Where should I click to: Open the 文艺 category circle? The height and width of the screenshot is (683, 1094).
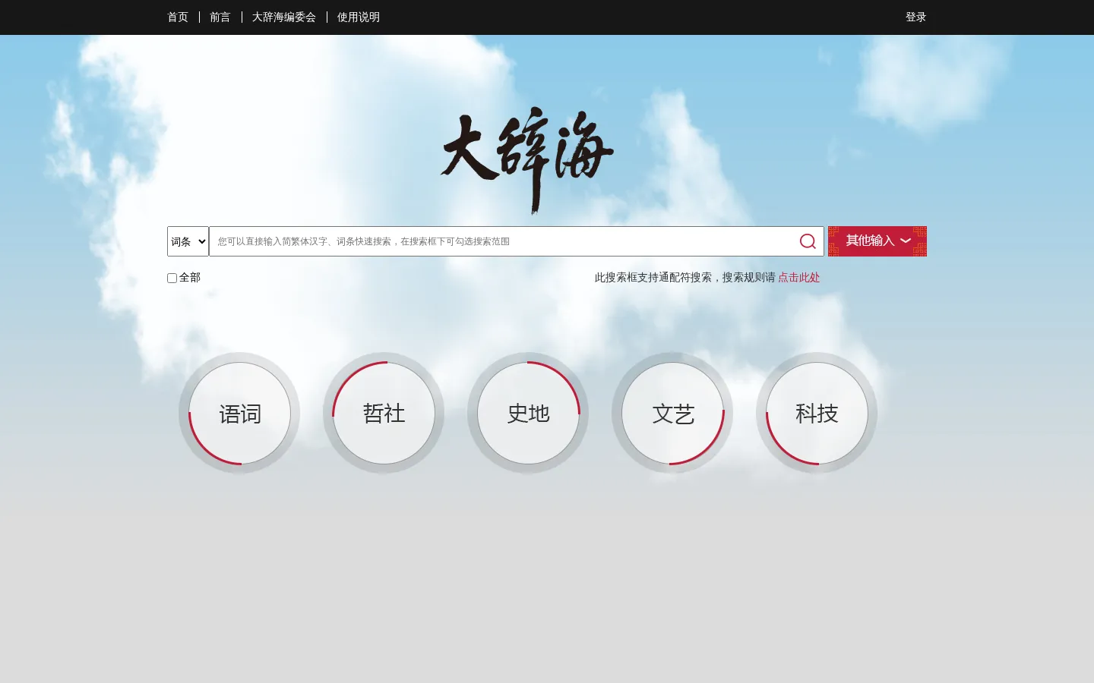coord(672,413)
